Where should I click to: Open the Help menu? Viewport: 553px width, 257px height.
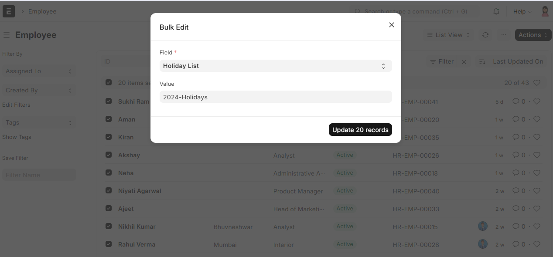(x=522, y=12)
